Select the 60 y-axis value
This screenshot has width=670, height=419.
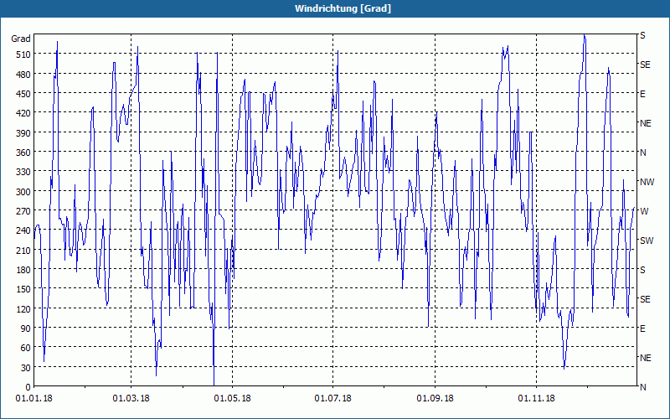coord(26,348)
